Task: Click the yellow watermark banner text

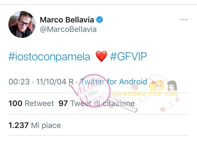Action: (x=145, y=94)
